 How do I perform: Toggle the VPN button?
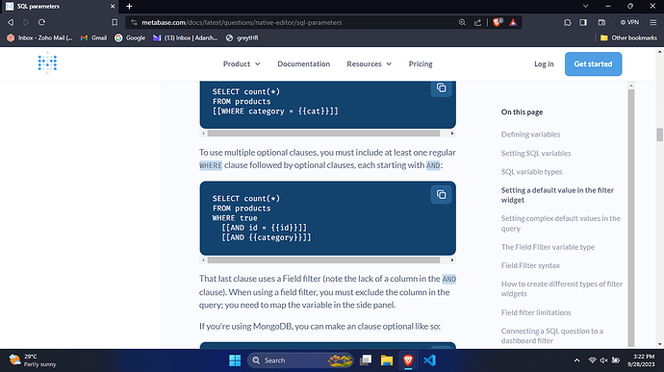(629, 22)
